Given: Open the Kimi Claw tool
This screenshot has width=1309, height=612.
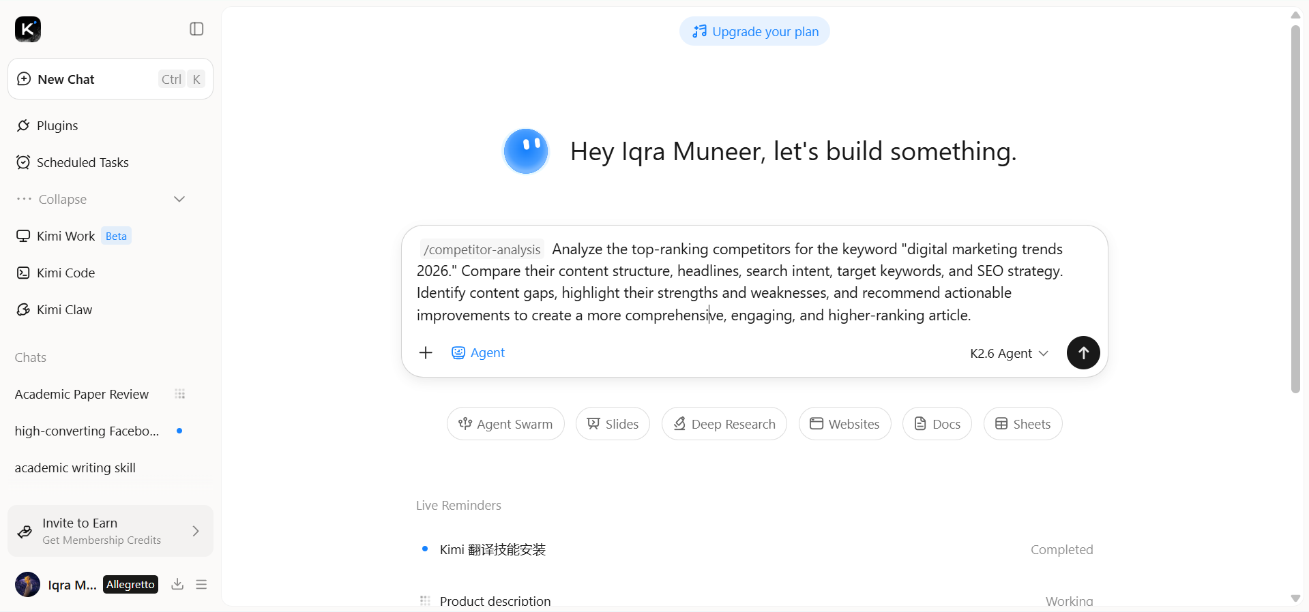Looking at the screenshot, I should coord(55,309).
